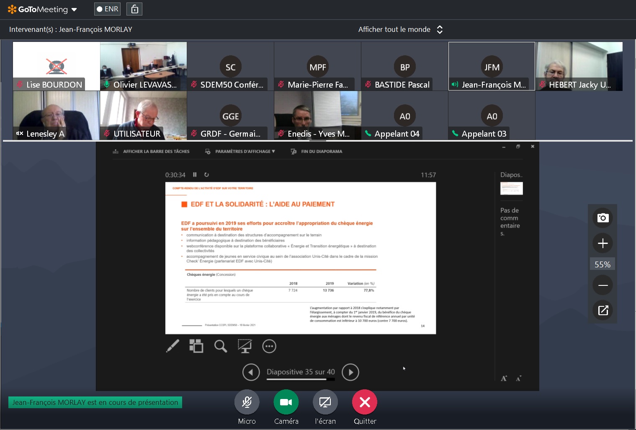
Task: Take a screenshot with camera icon
Action: tap(603, 218)
